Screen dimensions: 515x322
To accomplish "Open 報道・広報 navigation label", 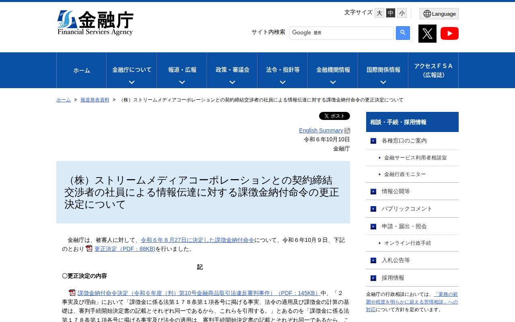I will pos(182,70).
